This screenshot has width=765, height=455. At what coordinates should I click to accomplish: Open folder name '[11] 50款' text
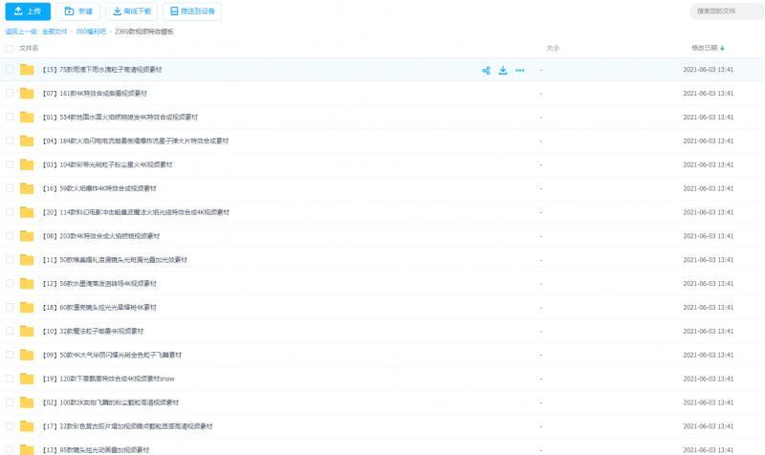click(x=115, y=260)
